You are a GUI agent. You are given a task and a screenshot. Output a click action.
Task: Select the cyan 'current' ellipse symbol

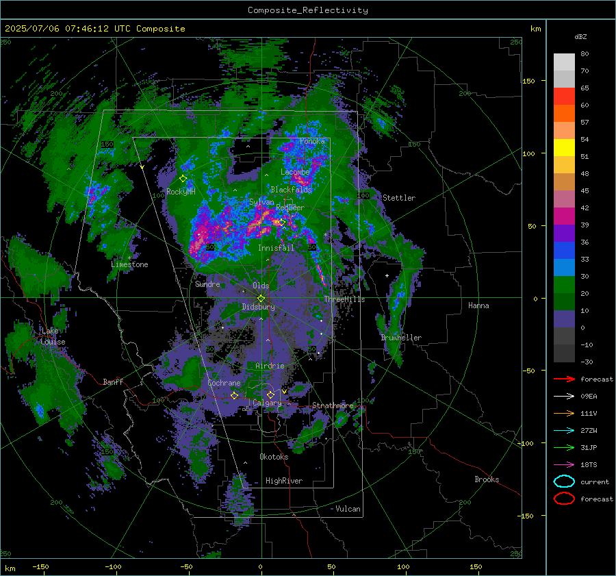pyautogui.click(x=564, y=481)
